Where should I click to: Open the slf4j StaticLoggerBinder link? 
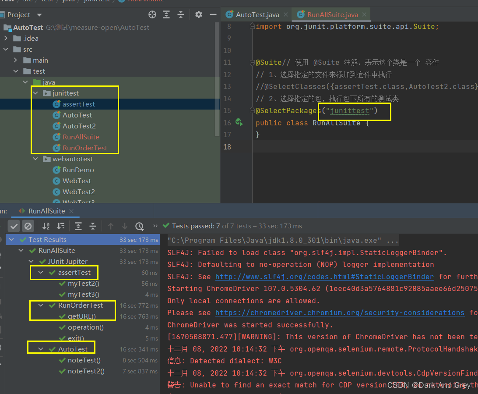(324, 277)
